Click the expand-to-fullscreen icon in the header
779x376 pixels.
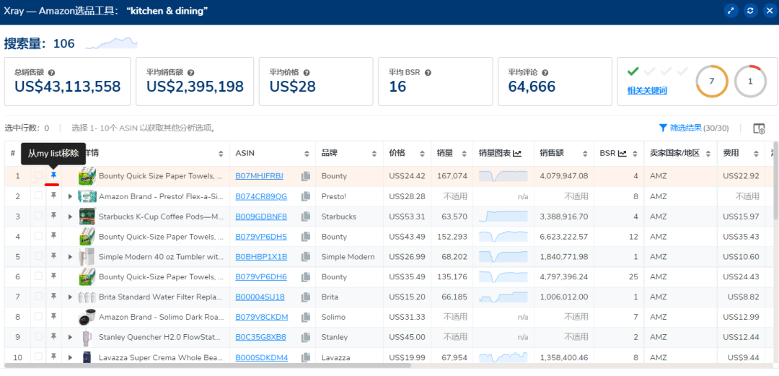[x=731, y=11]
